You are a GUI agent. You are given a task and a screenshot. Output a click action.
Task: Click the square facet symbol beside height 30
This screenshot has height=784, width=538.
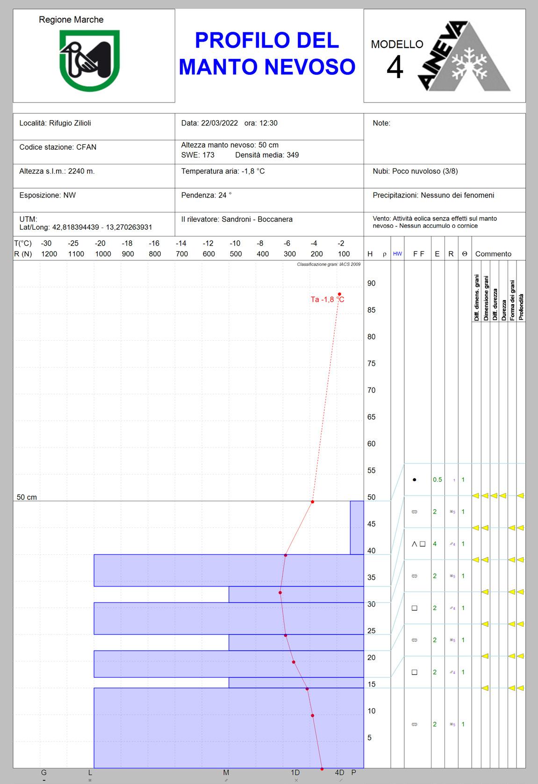click(x=414, y=608)
